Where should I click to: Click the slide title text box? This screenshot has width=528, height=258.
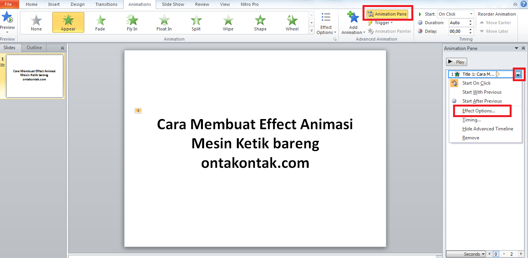pyautogui.click(x=255, y=144)
